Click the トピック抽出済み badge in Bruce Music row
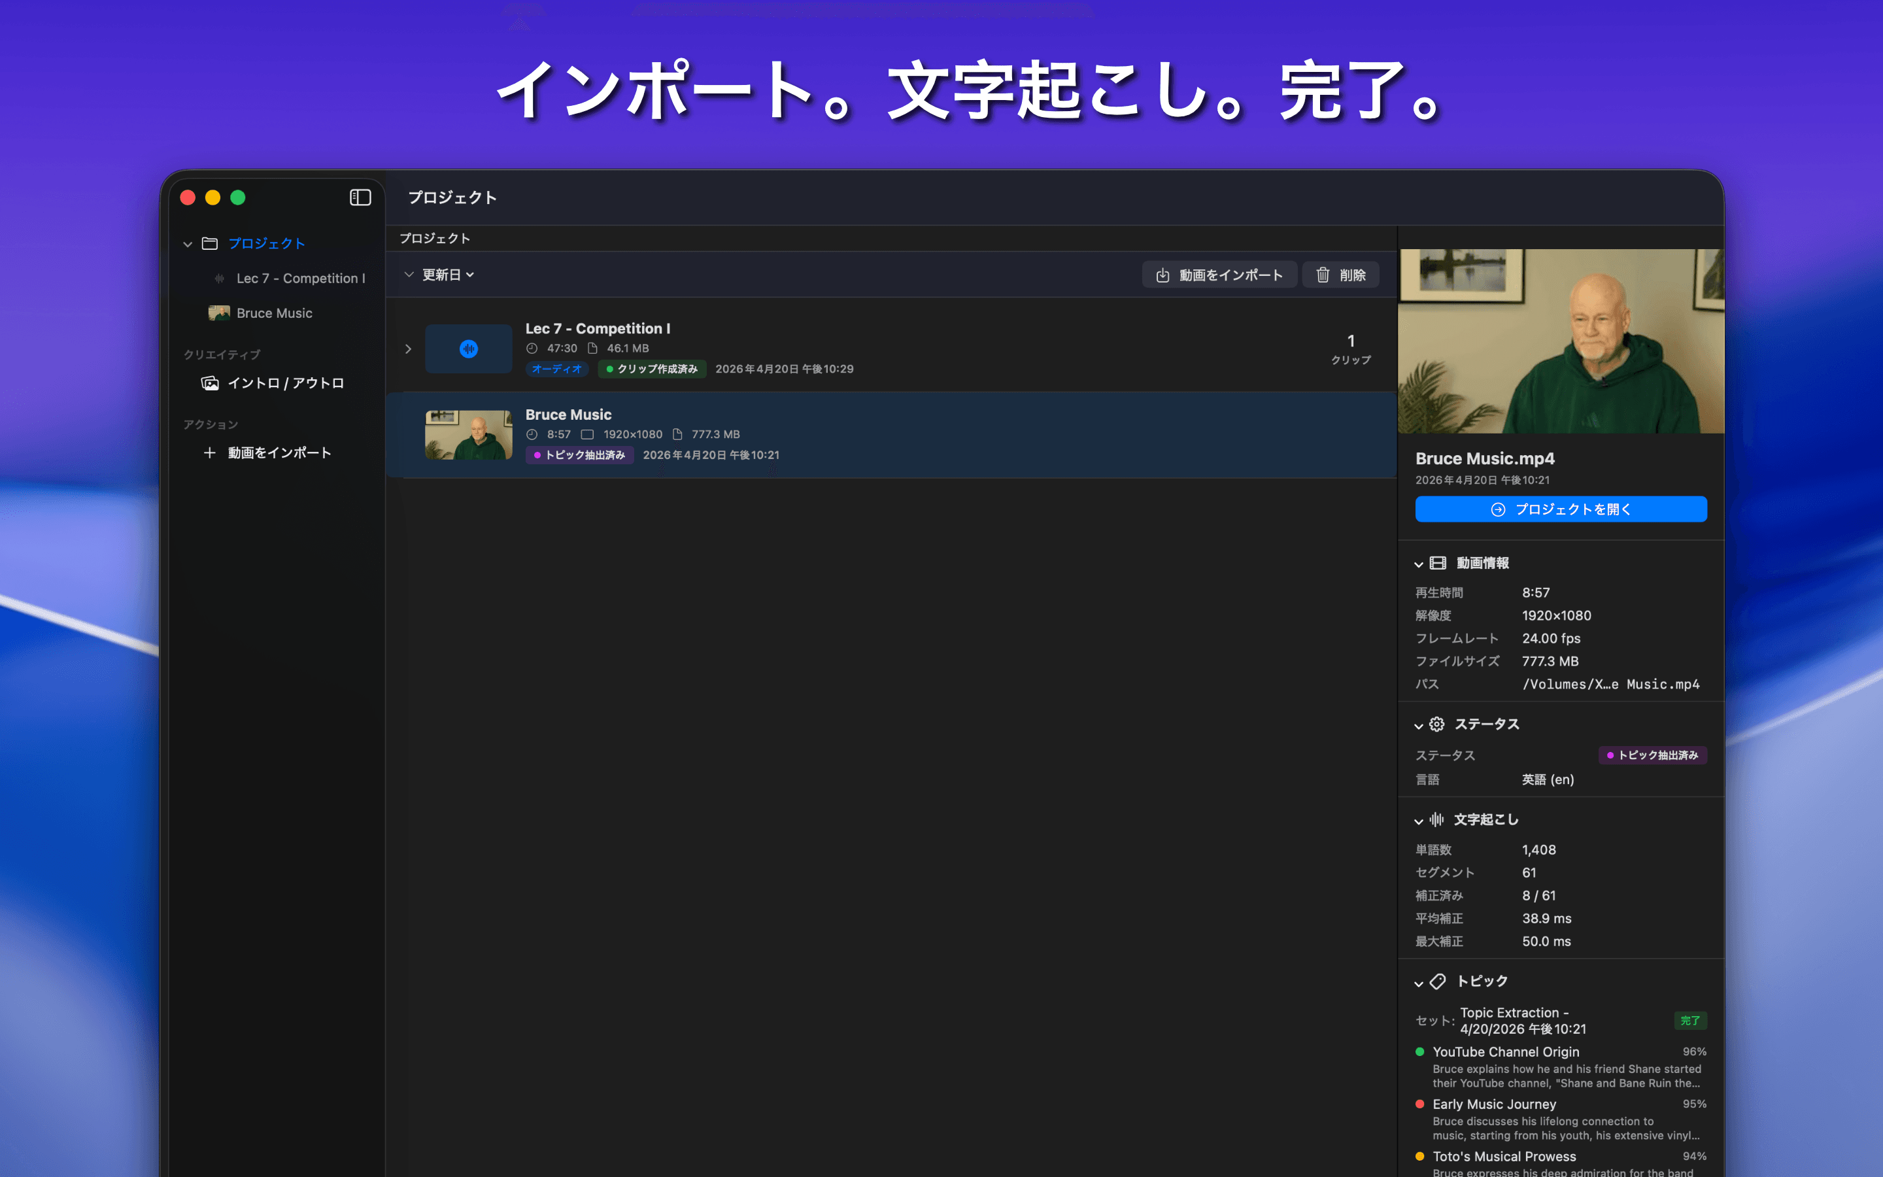This screenshot has height=1177, width=1883. coord(580,454)
